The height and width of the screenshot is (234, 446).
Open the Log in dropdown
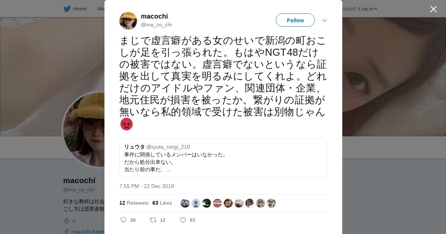tap(368, 9)
